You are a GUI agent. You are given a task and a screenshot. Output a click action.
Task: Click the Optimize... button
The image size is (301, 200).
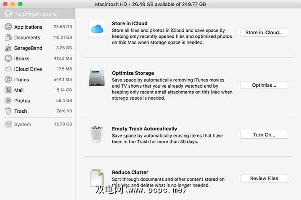tap(264, 85)
